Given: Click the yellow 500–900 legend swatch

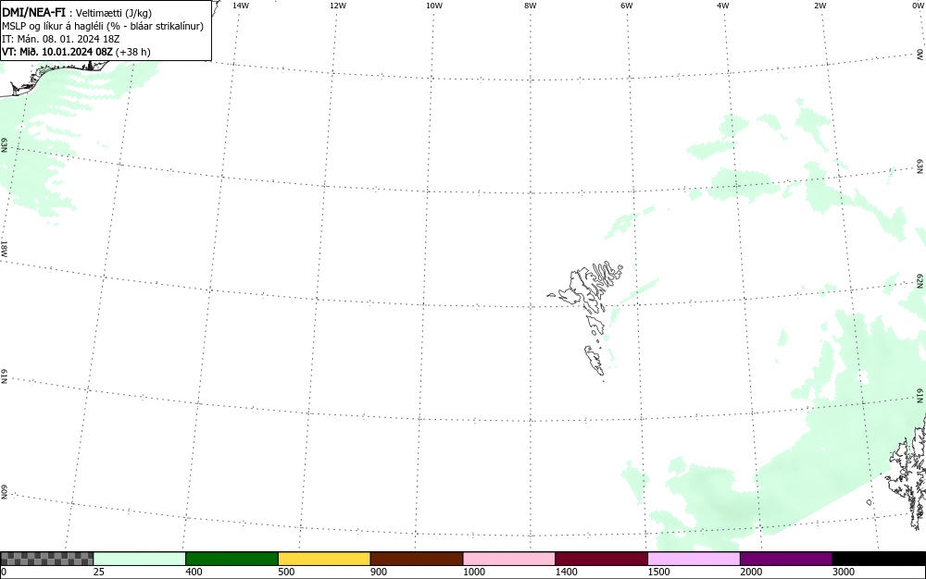Looking at the screenshot, I should (x=324, y=559).
